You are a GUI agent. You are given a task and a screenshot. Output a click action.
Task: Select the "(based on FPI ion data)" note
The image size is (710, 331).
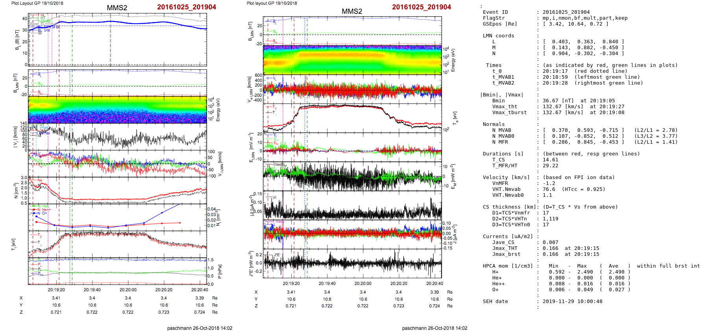pos(579,178)
